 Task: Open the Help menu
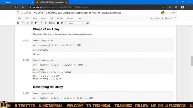[80, 18]
